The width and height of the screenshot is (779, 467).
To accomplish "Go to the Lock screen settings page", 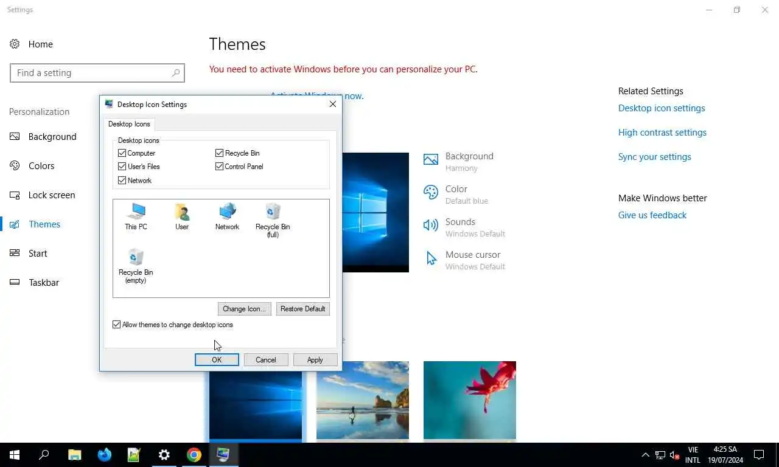I will tap(52, 195).
